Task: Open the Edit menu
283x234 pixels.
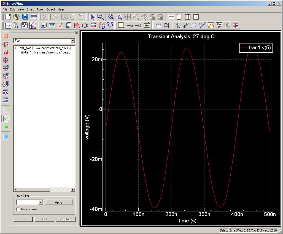Action: coord(12,9)
